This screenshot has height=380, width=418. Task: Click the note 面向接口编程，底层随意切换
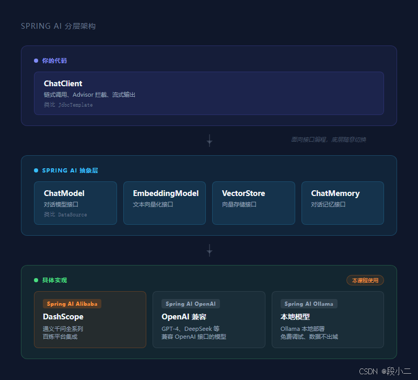[x=329, y=140]
